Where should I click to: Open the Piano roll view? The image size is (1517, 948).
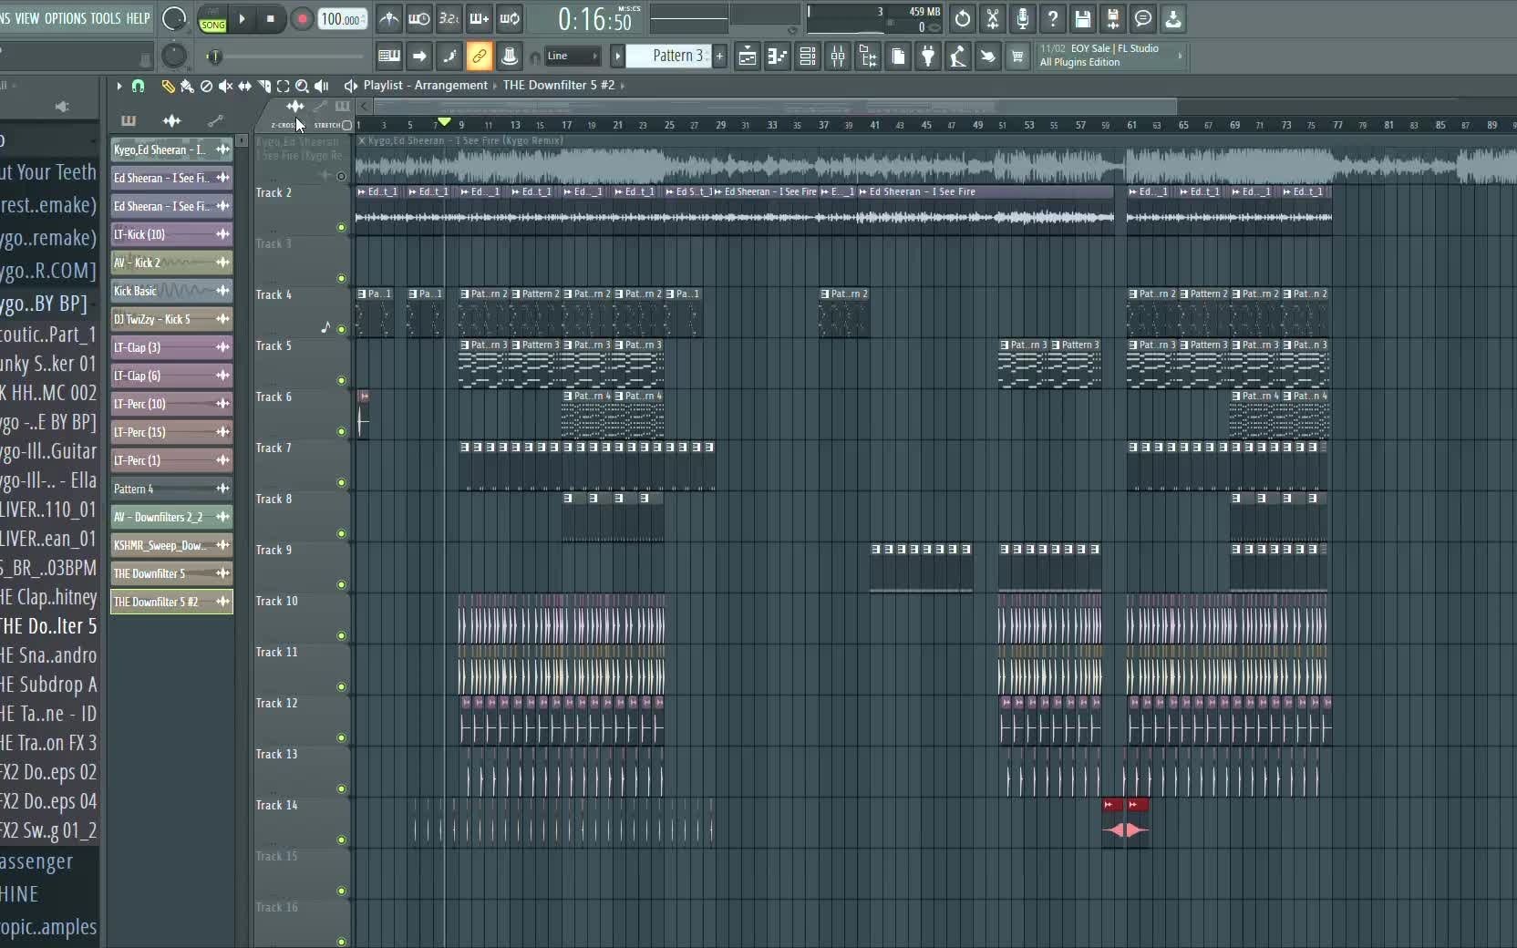(x=779, y=57)
